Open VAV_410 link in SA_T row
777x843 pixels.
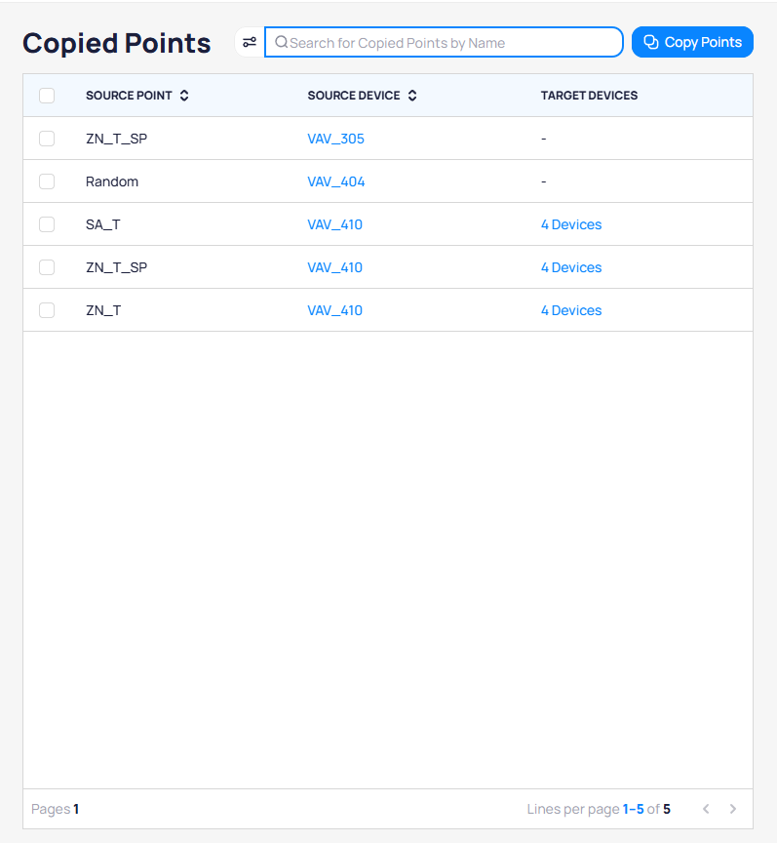[334, 224]
